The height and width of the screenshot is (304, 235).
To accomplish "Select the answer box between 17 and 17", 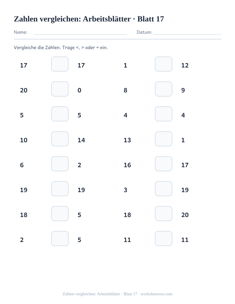I will tap(60, 64).
